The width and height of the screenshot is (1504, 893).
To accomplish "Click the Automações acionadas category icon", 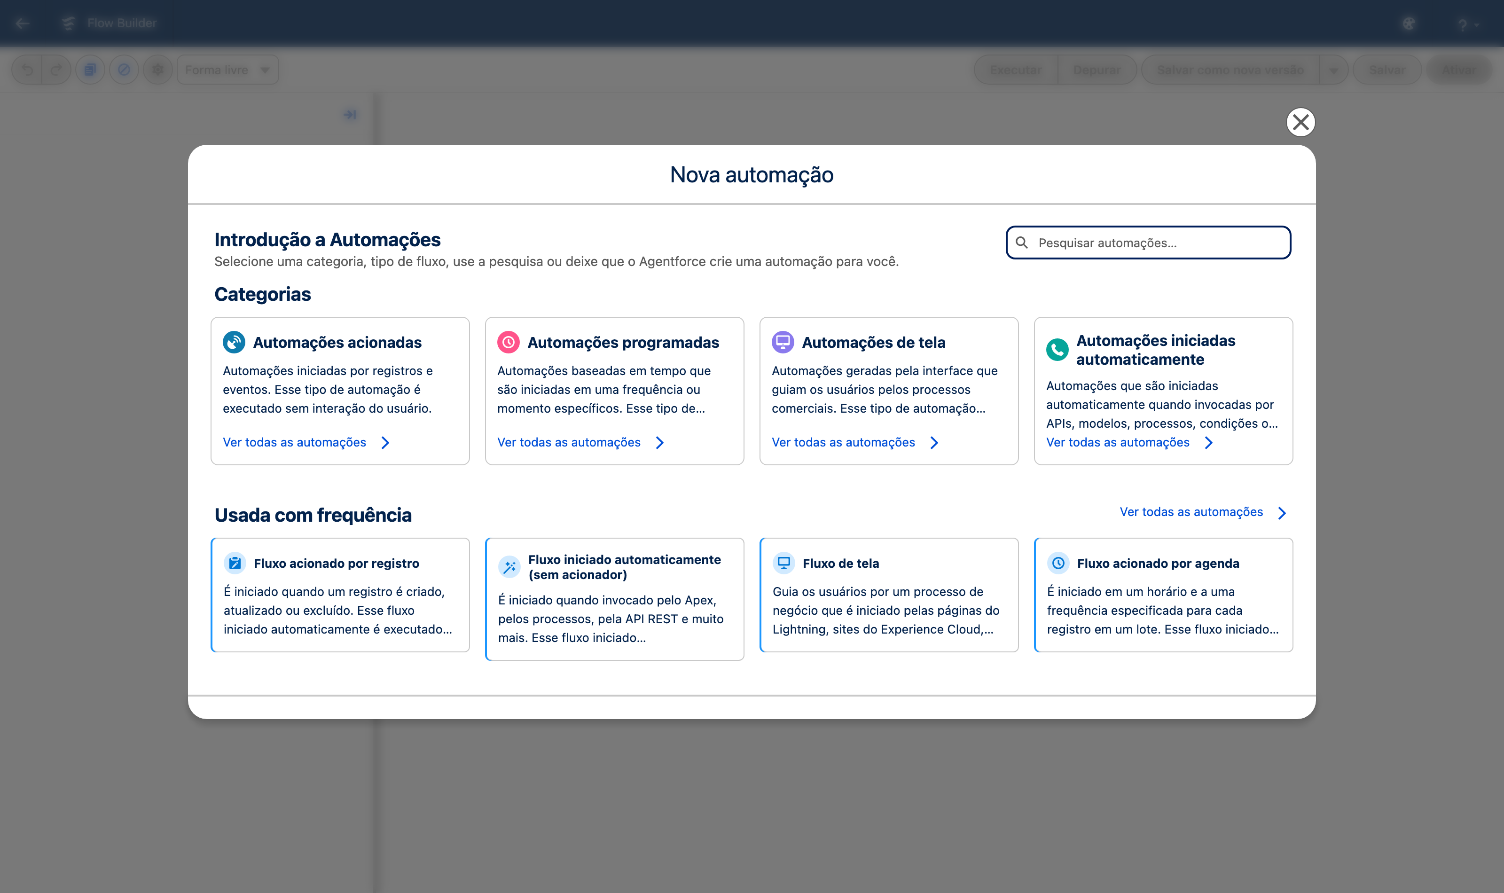I will (x=234, y=343).
